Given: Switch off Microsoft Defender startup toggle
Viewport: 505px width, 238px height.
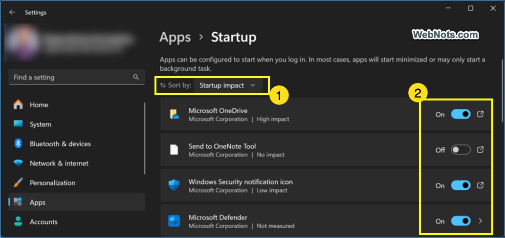Looking at the screenshot, I should [x=461, y=221].
